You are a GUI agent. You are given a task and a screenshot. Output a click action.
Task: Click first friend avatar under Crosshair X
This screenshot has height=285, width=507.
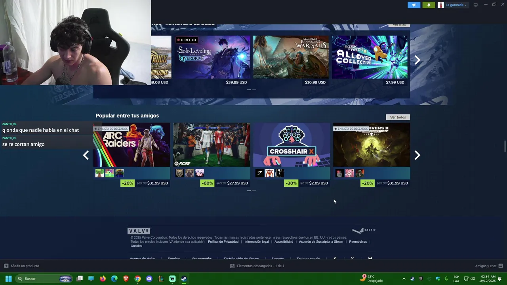pos(259,173)
